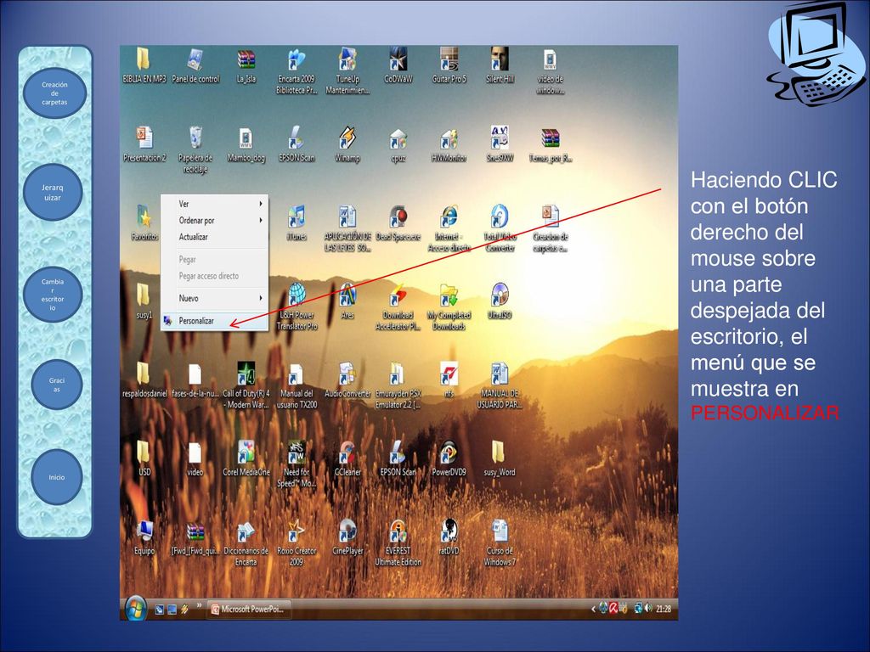Open the Download Accelerator Plus icon
870x652 pixels.
[x=398, y=295]
